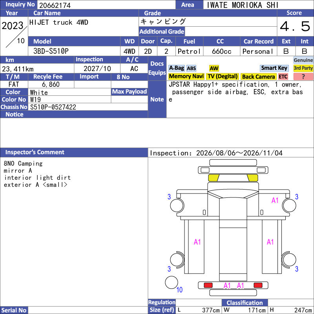Click the Genuine equipment tag
The image size is (314, 314).
pyautogui.click(x=303, y=60)
